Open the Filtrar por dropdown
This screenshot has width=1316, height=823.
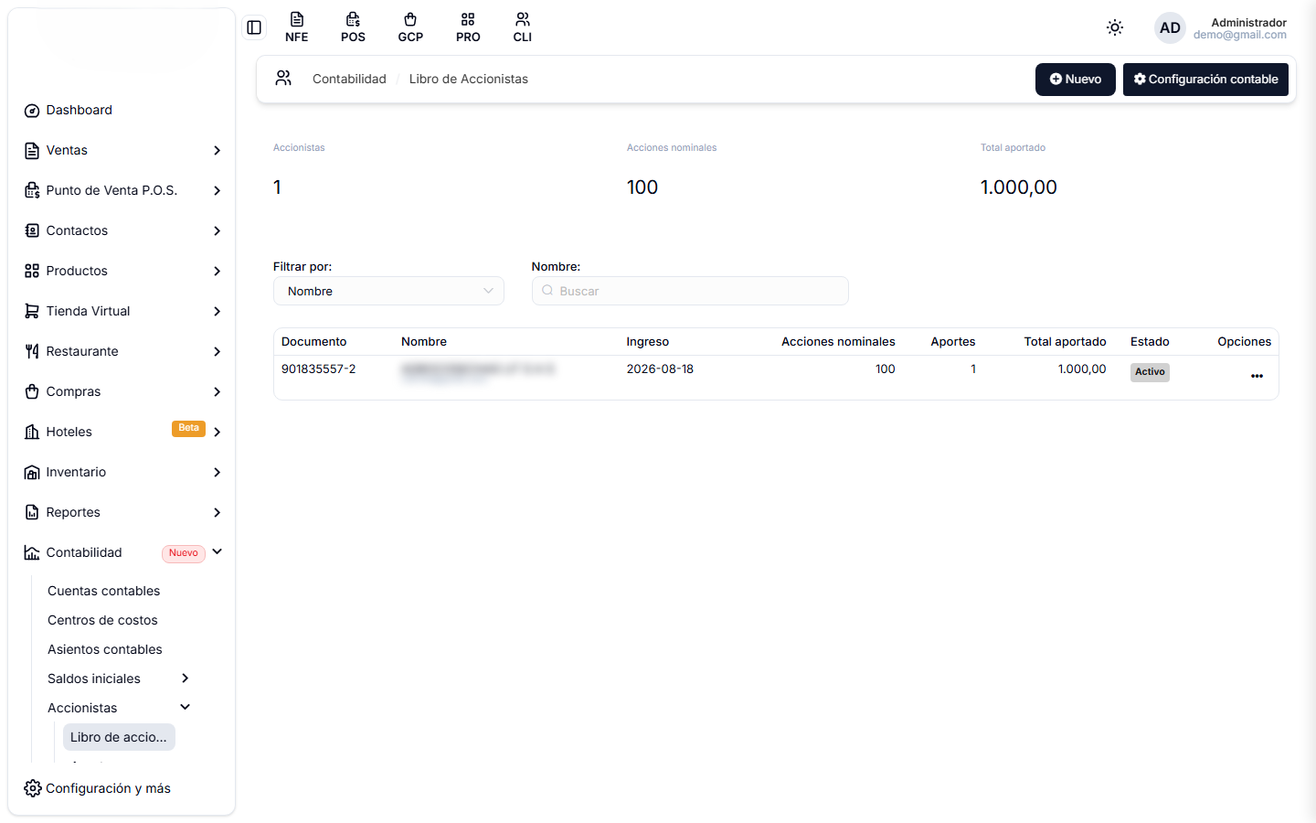click(388, 291)
